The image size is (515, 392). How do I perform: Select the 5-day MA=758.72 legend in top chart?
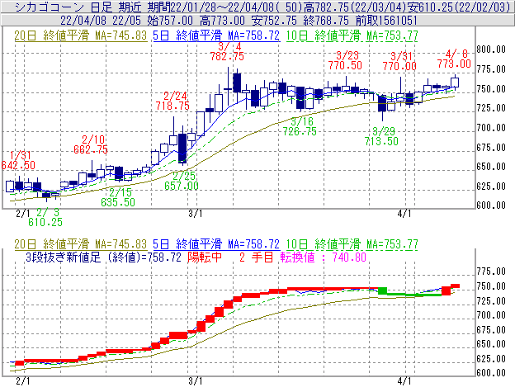(216, 35)
